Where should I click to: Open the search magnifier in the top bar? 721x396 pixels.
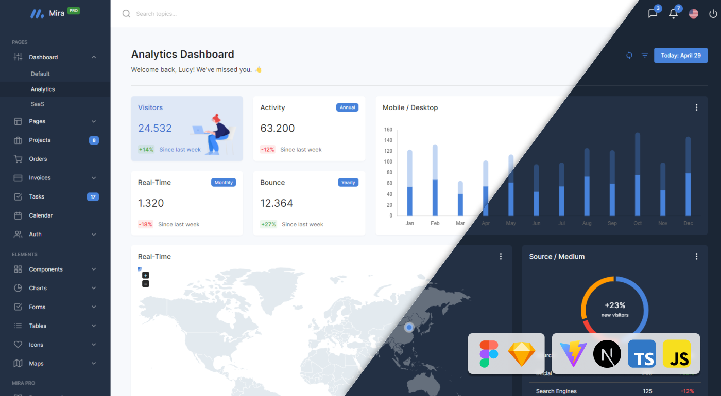[126, 13]
